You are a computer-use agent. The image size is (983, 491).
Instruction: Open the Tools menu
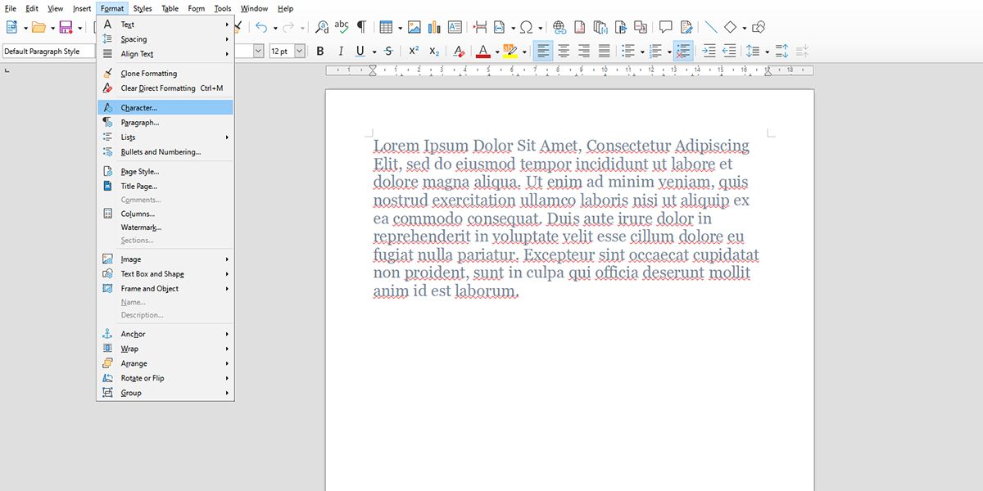click(x=221, y=8)
